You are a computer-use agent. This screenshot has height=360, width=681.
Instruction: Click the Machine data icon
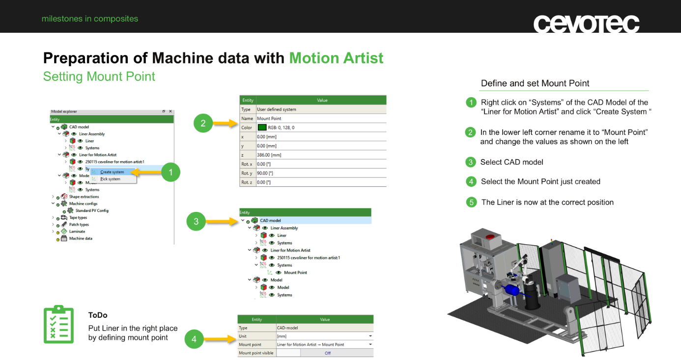pyautogui.click(x=64, y=238)
